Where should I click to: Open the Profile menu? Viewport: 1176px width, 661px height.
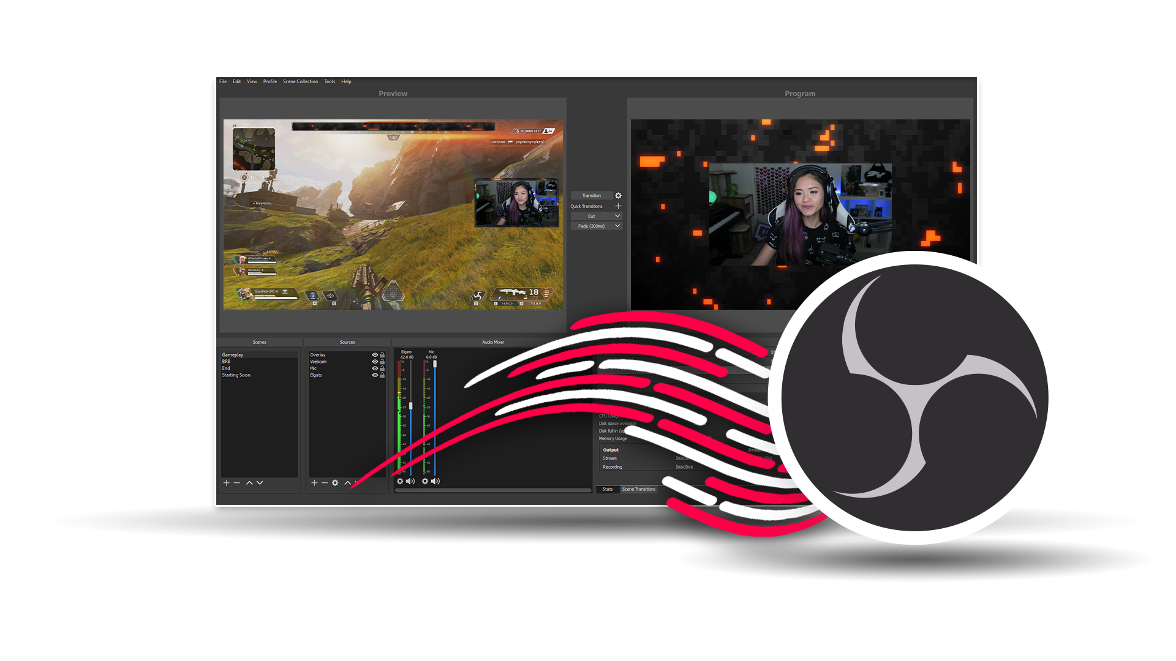[x=270, y=81]
